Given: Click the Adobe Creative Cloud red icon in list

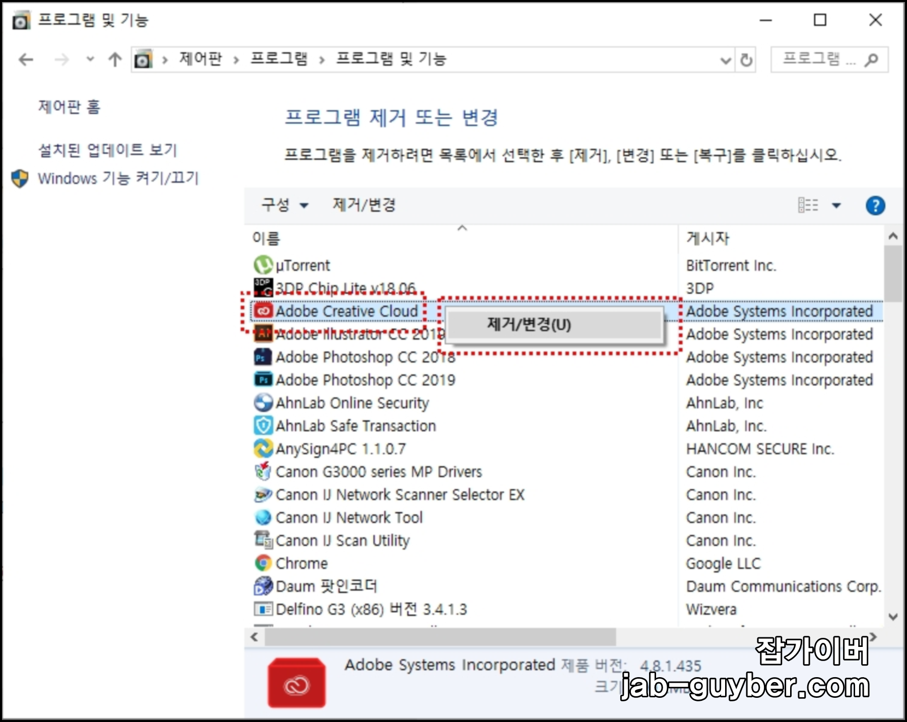Looking at the screenshot, I should coord(263,311).
